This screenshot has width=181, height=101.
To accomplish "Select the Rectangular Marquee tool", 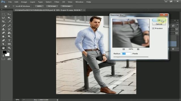I will click(3, 14).
